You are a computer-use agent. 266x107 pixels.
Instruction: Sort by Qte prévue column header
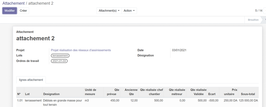tap(115, 92)
